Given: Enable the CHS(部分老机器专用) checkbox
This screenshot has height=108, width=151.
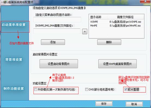Looking at the screenshot, I should point(87,89).
